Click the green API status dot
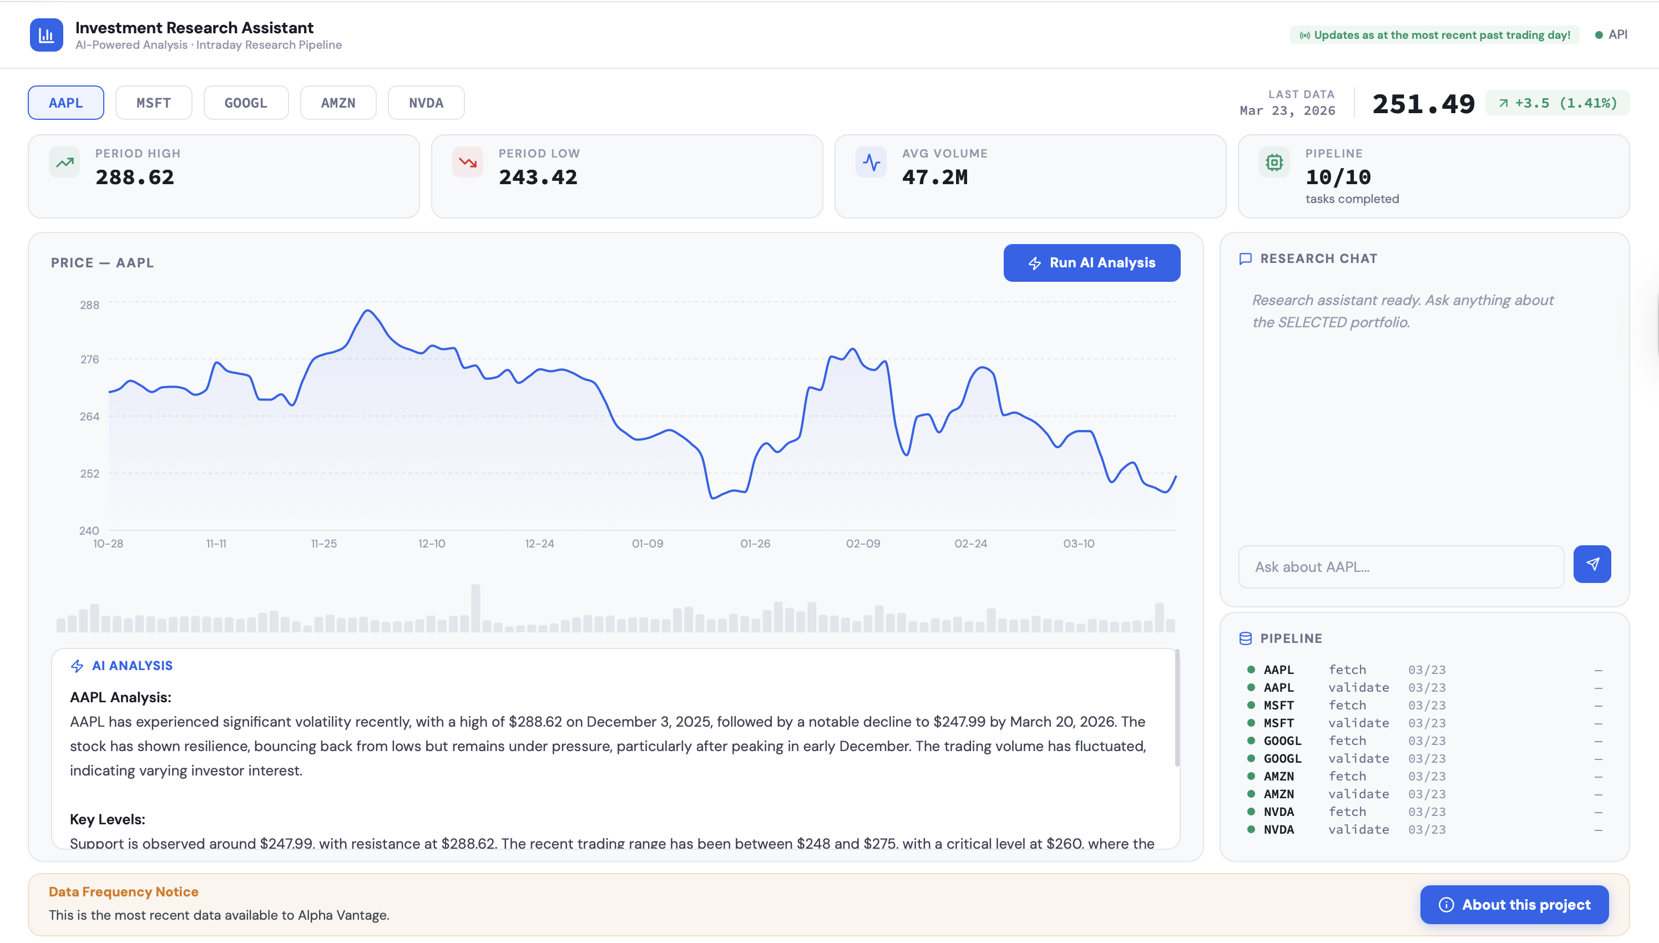 (x=1599, y=35)
